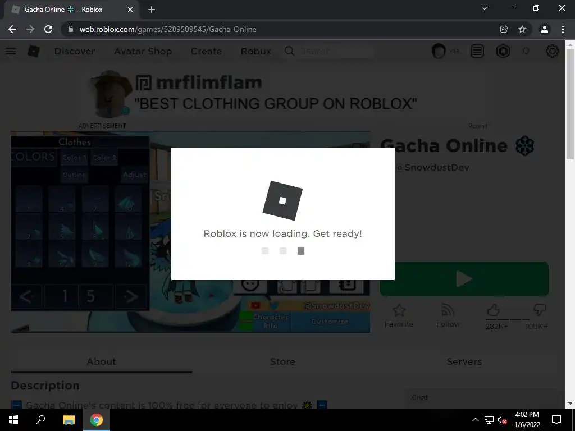Image resolution: width=575 pixels, height=431 pixels.
Task: Open the Chrome profile icon
Action: (x=545, y=29)
